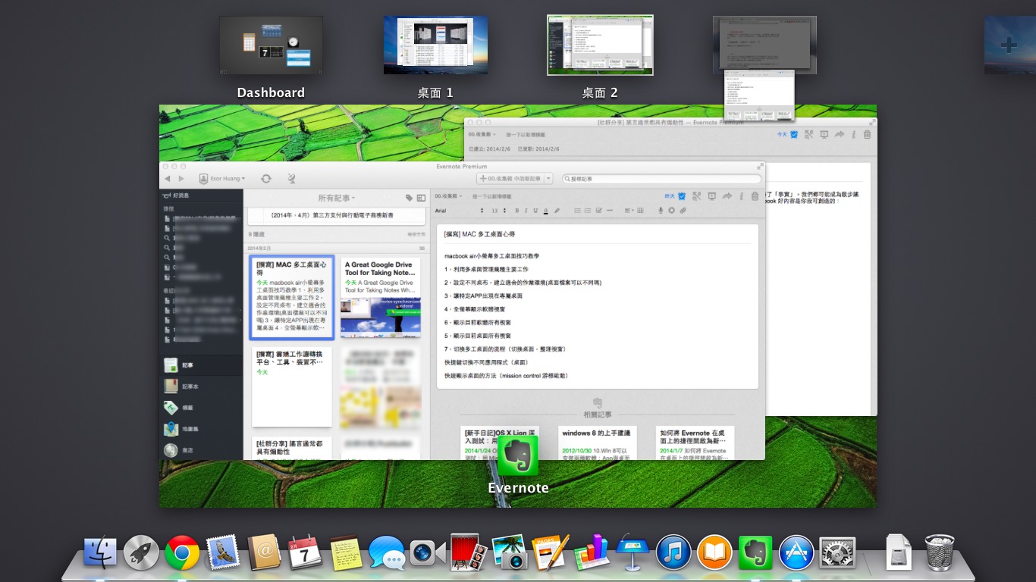Open note card A Great Google Drive Tool

(380, 297)
